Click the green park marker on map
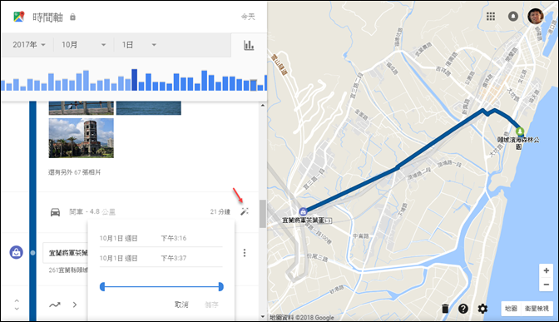 pyautogui.click(x=520, y=131)
